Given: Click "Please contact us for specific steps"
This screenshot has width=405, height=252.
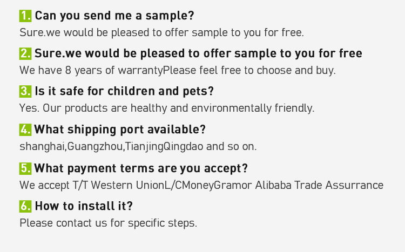Looking at the screenshot, I should 108,223.
